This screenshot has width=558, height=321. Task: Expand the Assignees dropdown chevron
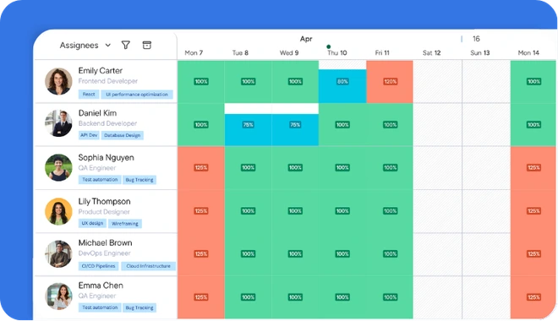[108, 45]
